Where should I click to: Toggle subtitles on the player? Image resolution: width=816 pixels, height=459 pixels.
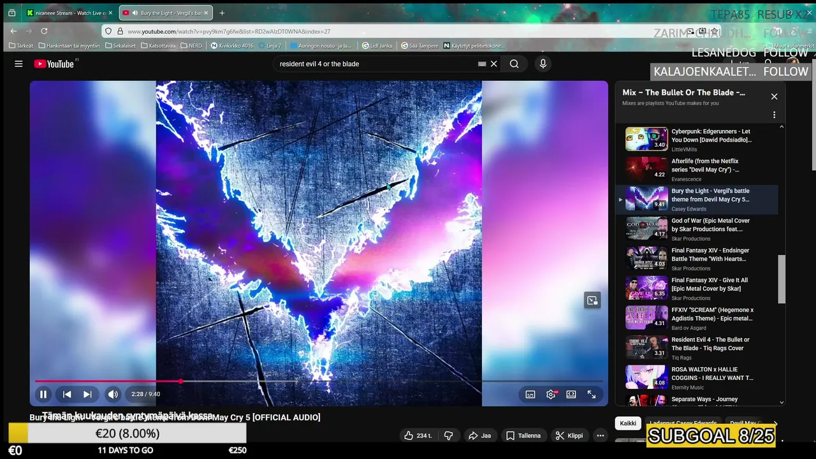click(x=530, y=395)
